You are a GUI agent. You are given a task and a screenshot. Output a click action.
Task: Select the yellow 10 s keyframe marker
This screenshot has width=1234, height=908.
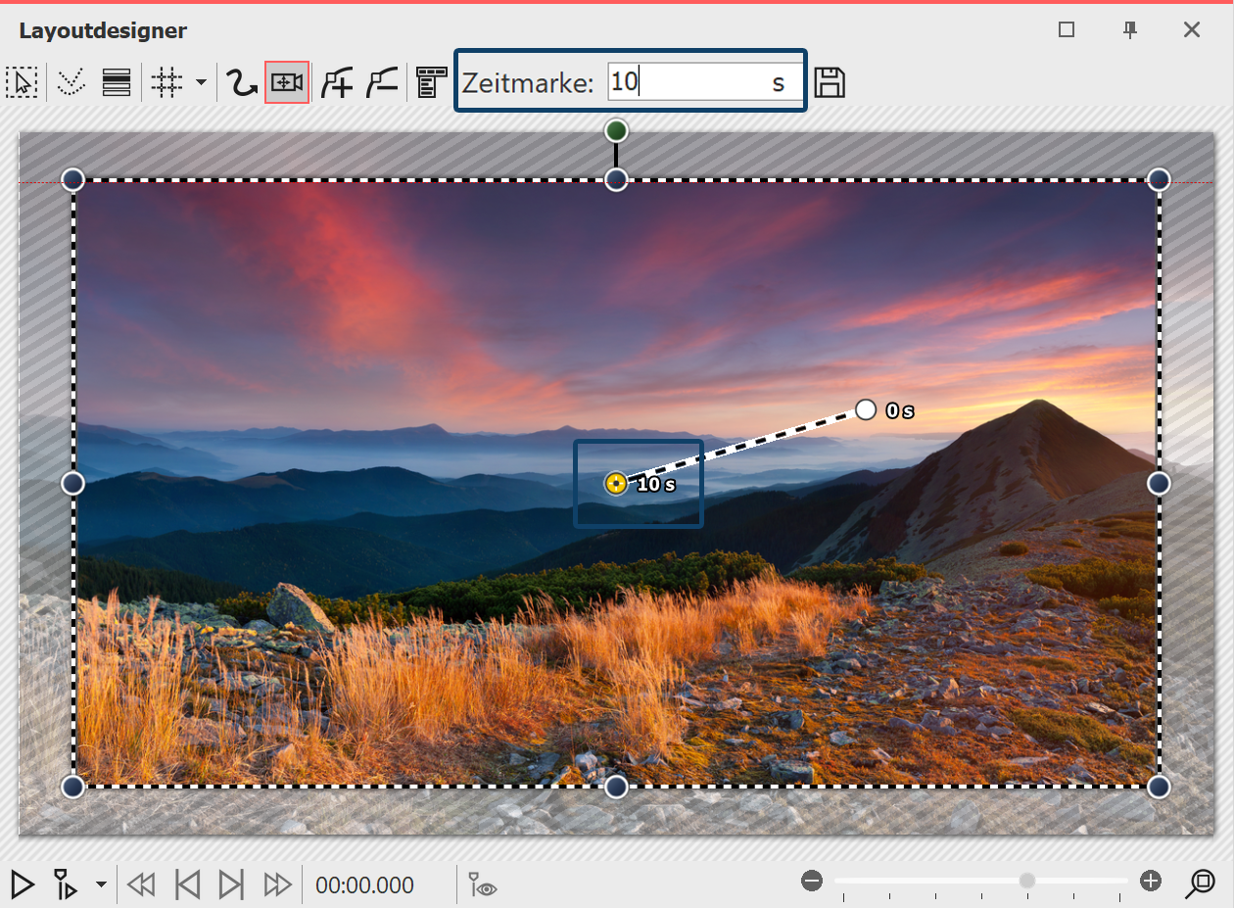click(x=615, y=483)
